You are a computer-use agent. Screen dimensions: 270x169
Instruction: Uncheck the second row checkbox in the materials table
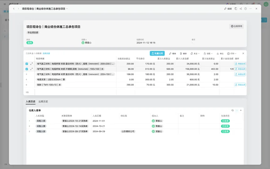pos(27,69)
